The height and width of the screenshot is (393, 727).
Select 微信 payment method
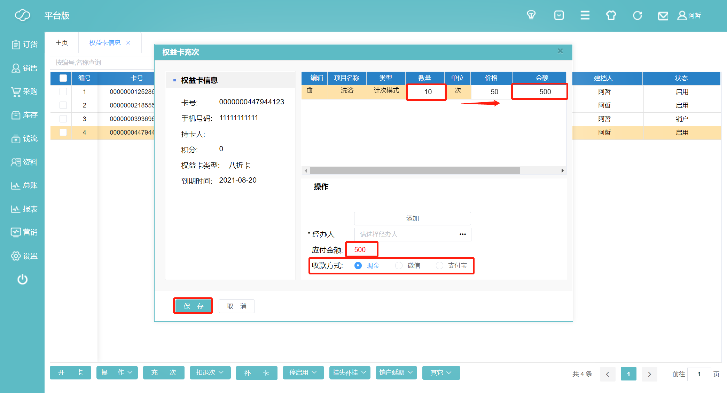coord(399,266)
